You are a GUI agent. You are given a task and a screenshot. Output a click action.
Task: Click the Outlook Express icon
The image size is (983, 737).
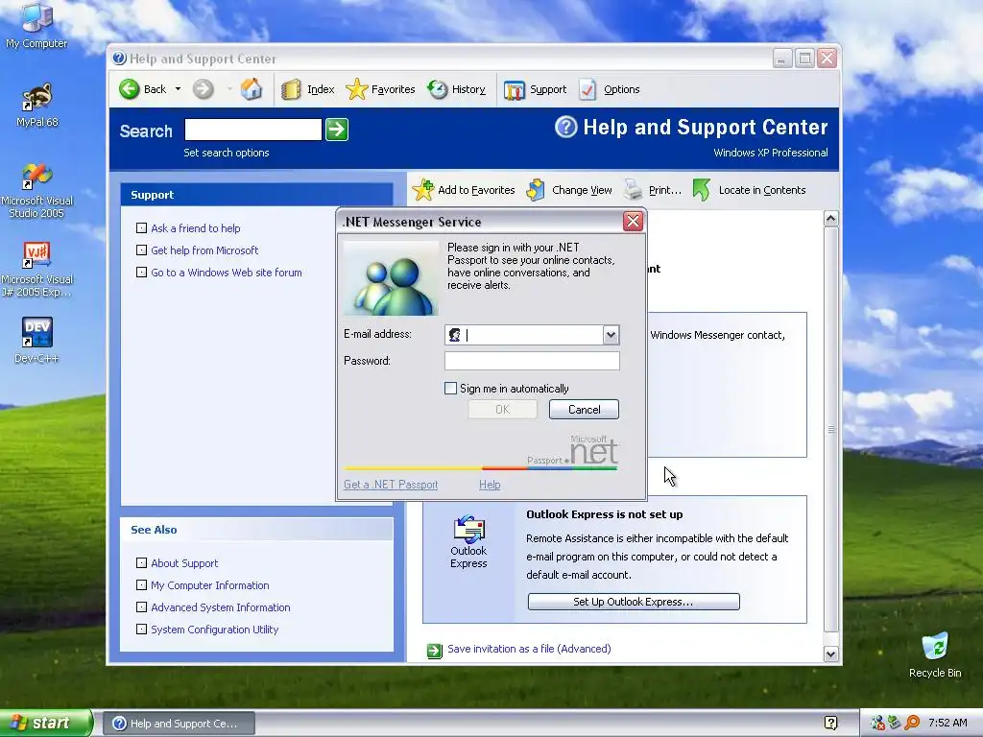(468, 530)
